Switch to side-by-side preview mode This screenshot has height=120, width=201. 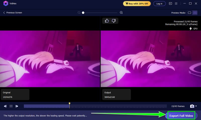point(195,13)
